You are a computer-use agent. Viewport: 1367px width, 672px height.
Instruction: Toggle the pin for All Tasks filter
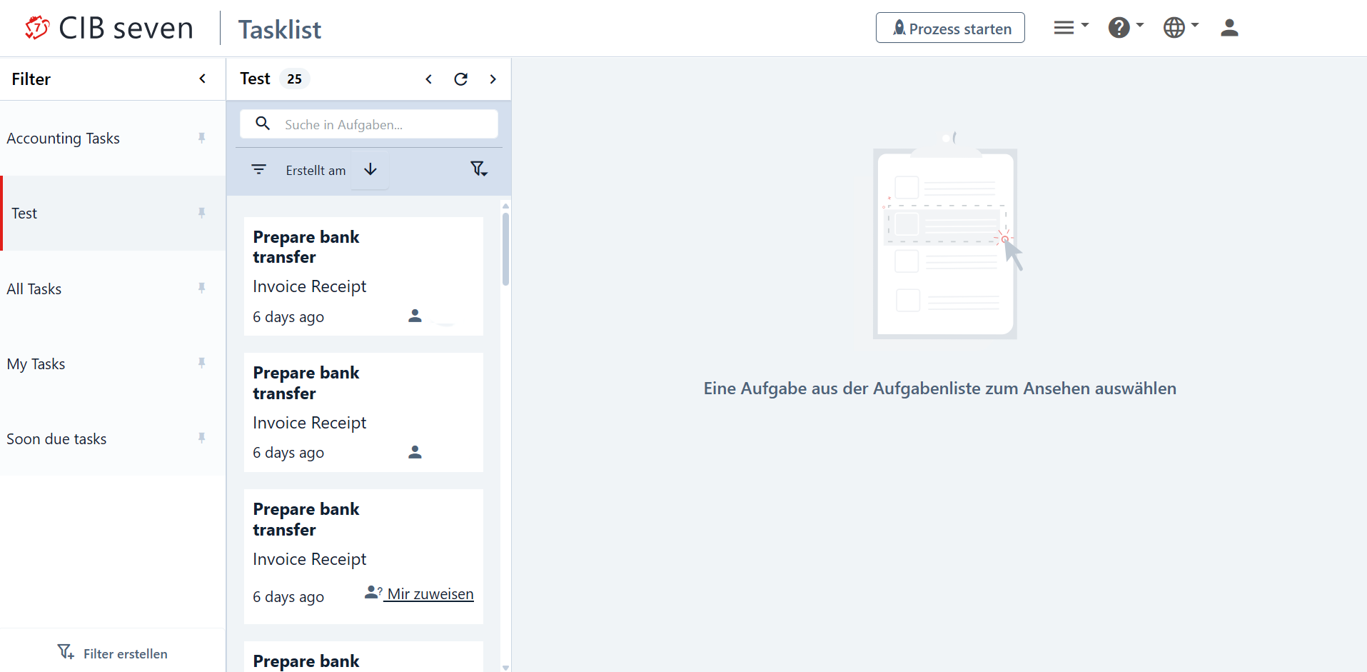coord(202,288)
